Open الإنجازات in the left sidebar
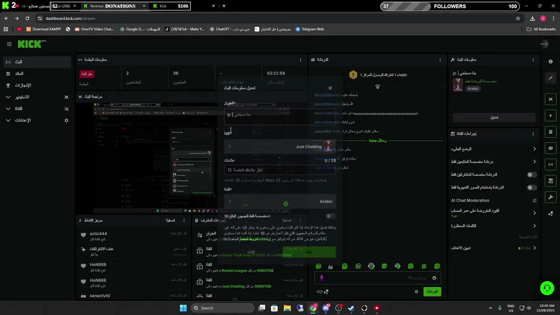The width and height of the screenshot is (560, 315). click(x=37, y=85)
